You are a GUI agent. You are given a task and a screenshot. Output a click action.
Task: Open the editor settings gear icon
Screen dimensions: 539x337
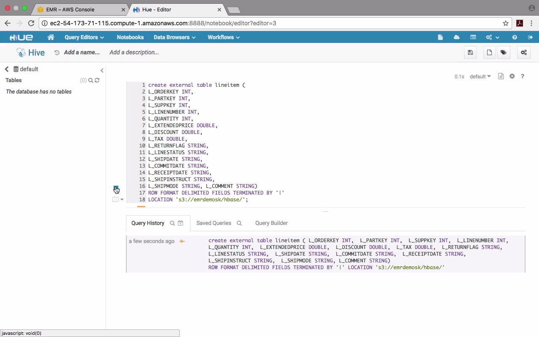(x=512, y=76)
